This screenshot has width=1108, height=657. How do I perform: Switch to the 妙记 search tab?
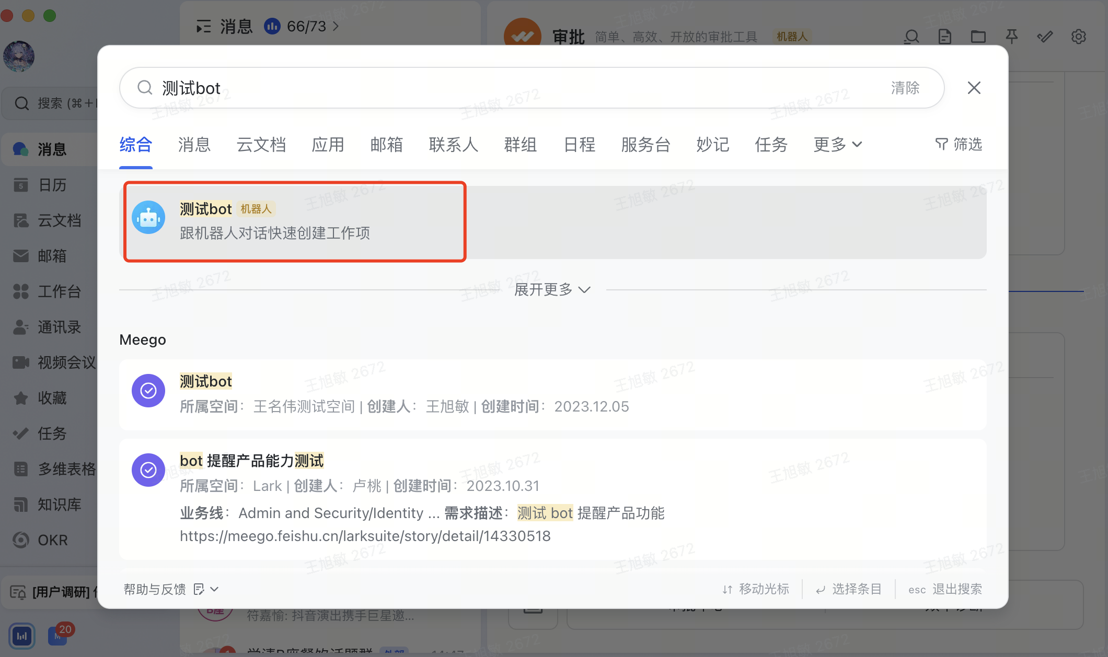tap(712, 145)
